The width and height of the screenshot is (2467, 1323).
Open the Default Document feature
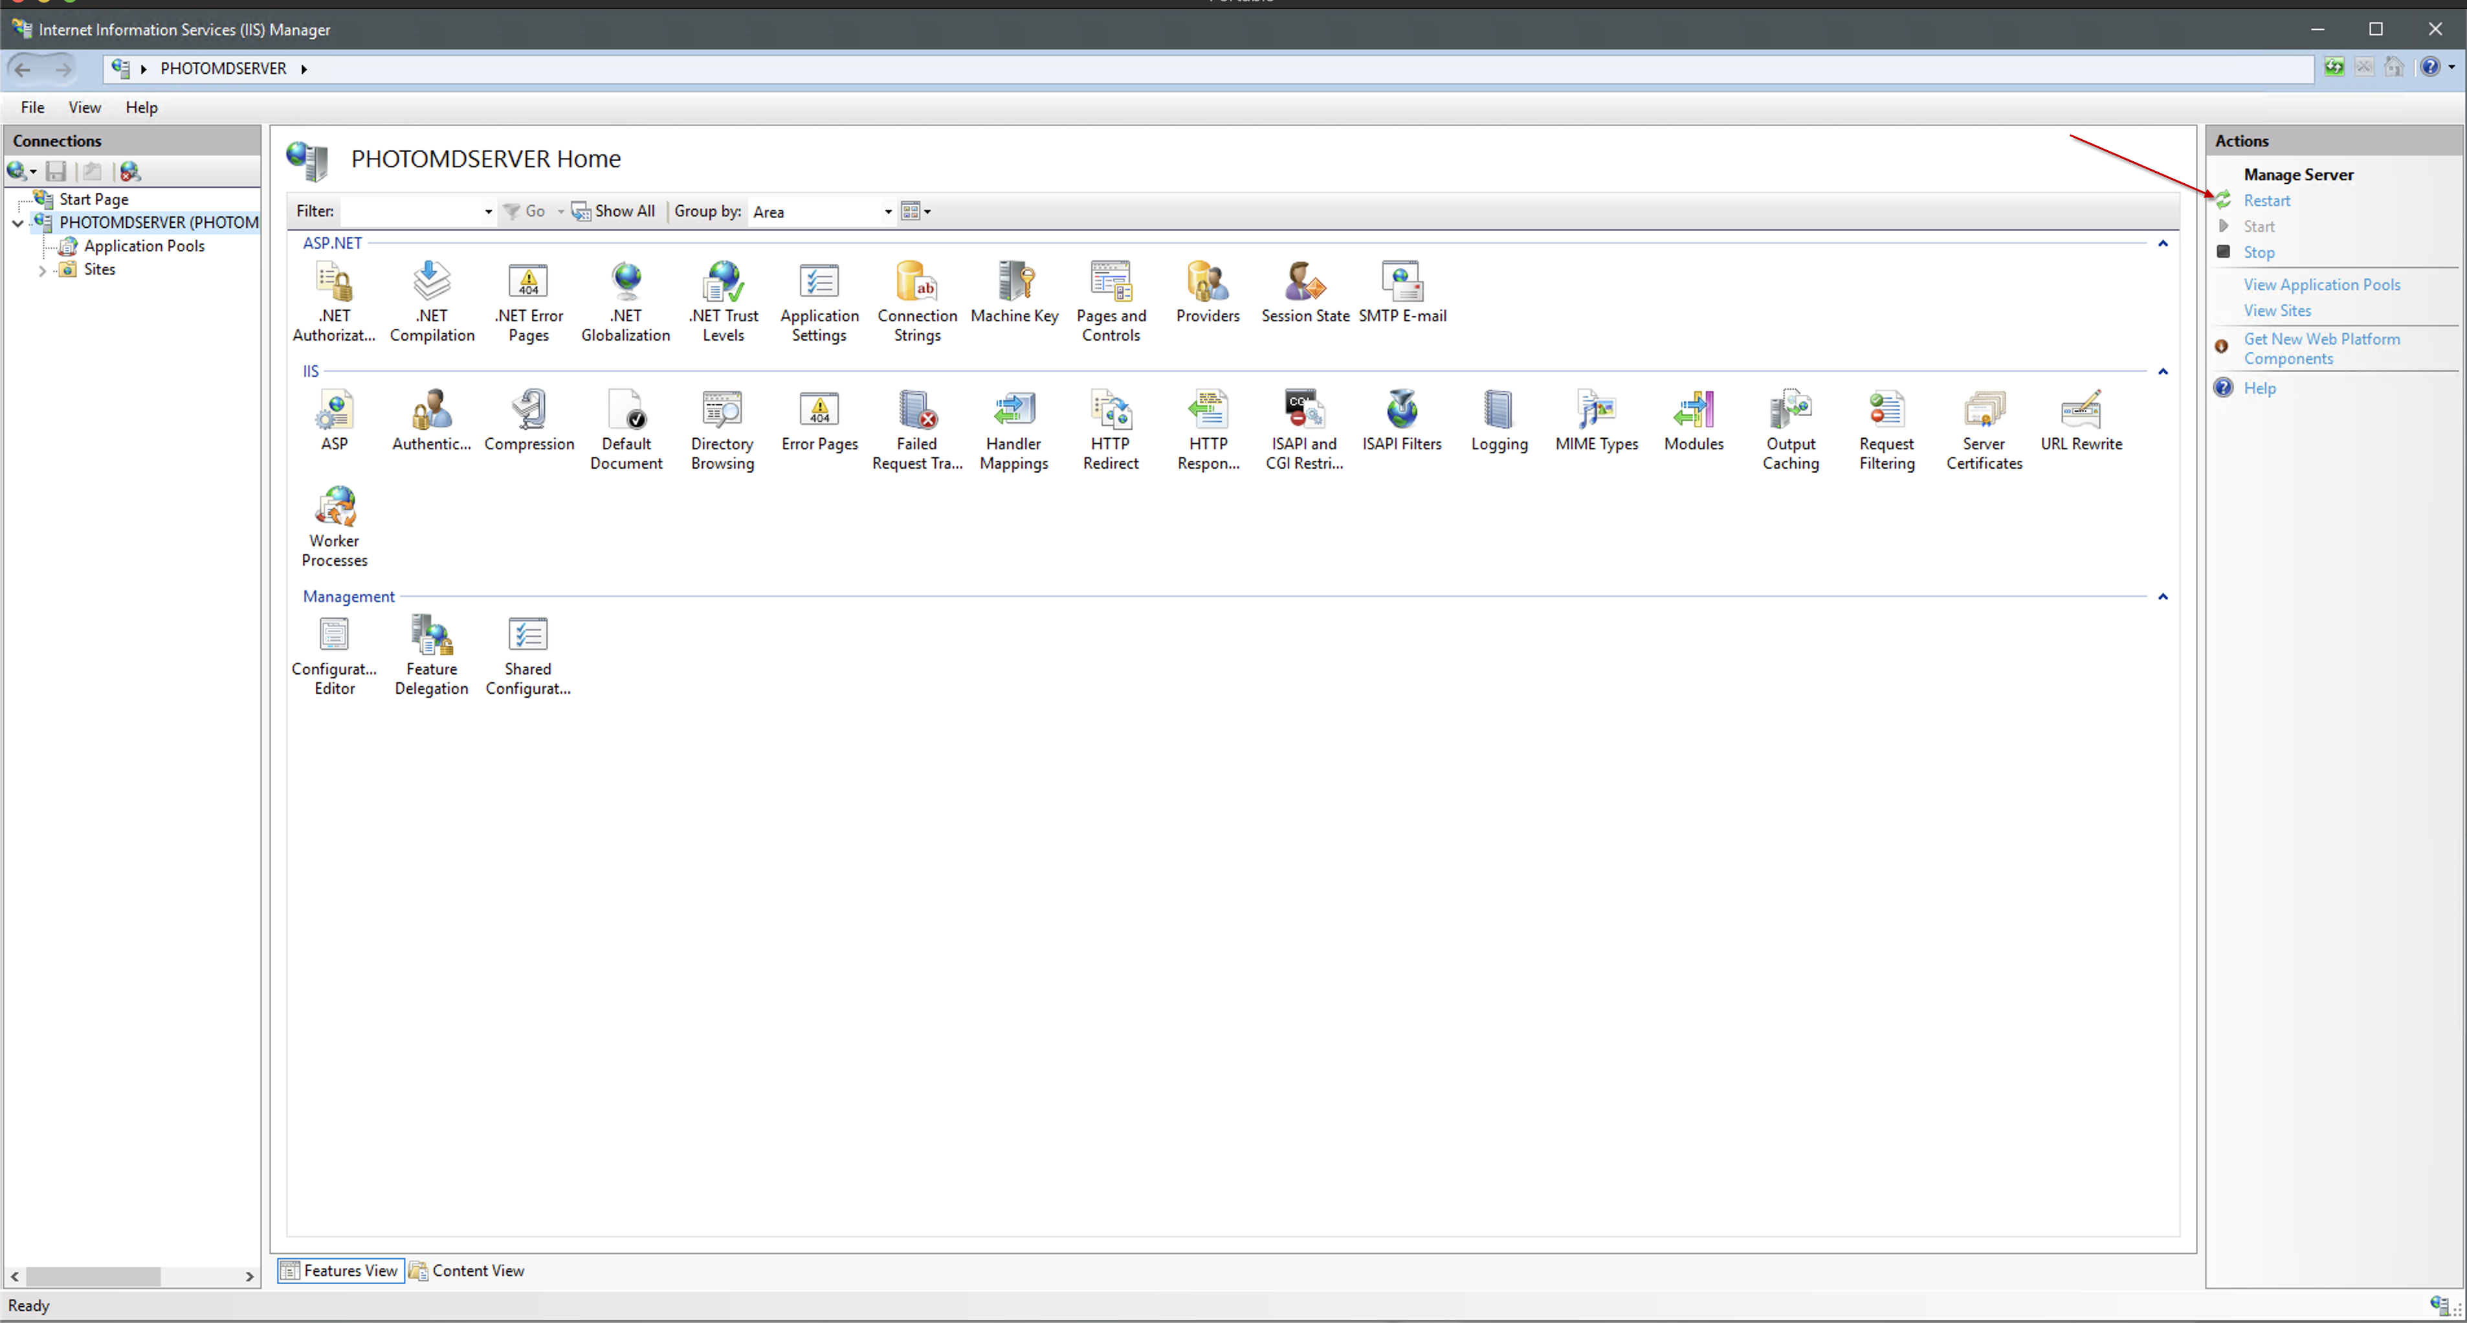tap(626, 429)
